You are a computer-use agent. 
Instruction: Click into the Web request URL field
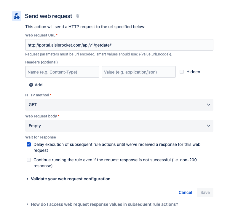pos(119,45)
